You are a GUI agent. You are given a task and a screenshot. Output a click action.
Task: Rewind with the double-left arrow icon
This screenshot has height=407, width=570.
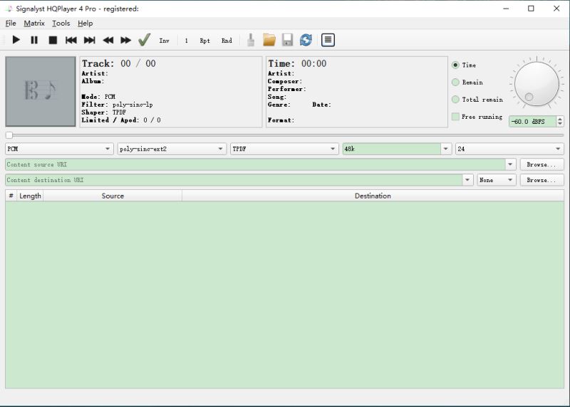point(108,40)
